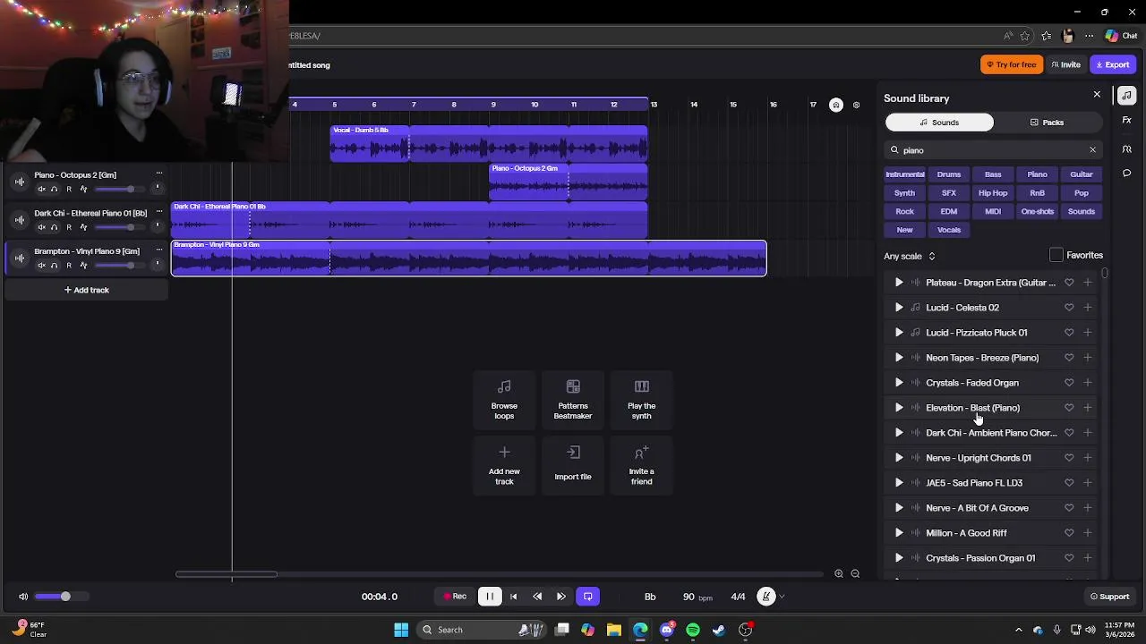
Task: Switch to the Packs tab
Action: coord(1047,123)
